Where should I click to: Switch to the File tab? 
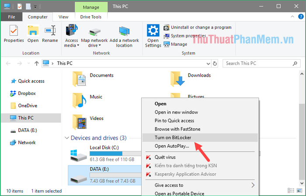click(11, 17)
